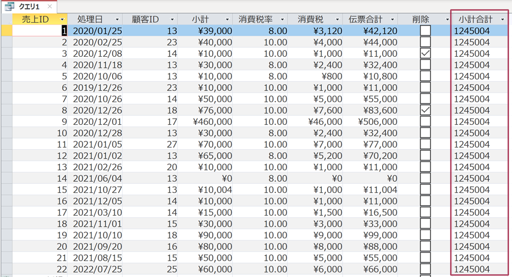The image size is (512, 277).
Task: Click the 削除 column header
Action: pyautogui.click(x=421, y=20)
